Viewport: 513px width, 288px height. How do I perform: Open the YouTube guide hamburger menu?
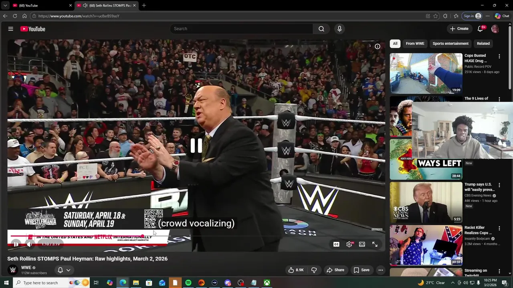point(11,29)
